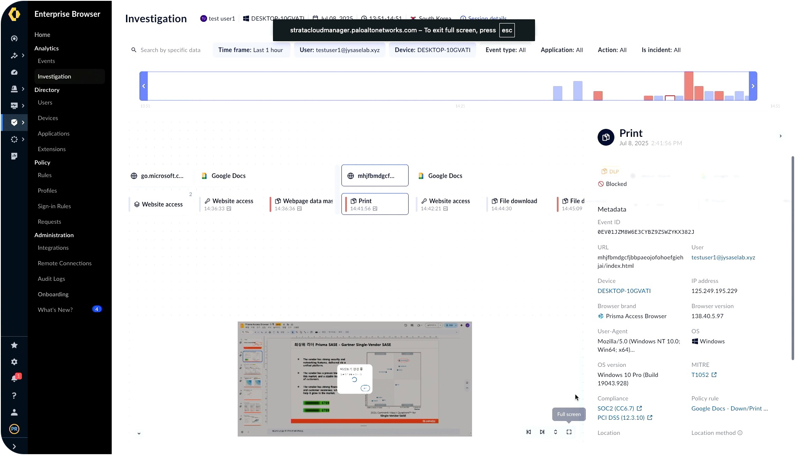Select the Print event card at 14:41:56

click(375, 204)
